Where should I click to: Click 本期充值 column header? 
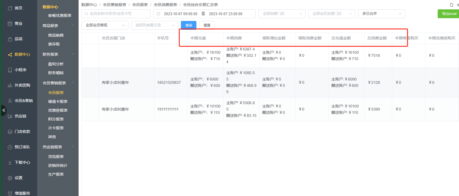point(198,38)
